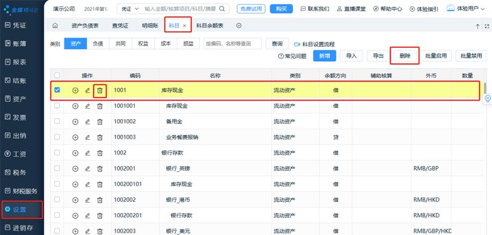Screen dimensions: 492x235
Task: Click the 导出 button
Action: coord(378,56)
